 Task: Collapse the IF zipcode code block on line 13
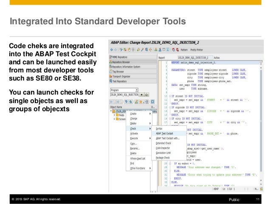(170, 107)
